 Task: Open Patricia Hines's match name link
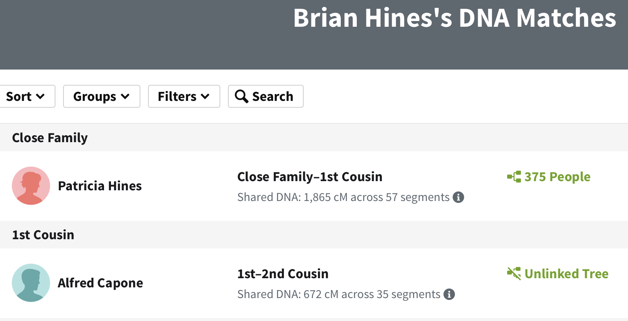(100, 186)
